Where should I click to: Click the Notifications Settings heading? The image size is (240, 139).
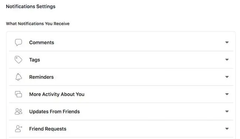31,6
